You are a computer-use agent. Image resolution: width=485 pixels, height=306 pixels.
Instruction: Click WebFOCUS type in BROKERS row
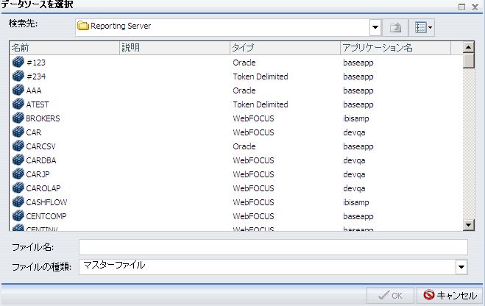(253, 118)
